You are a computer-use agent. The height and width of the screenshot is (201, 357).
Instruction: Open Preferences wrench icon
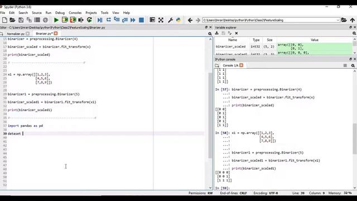[x=170, y=20]
